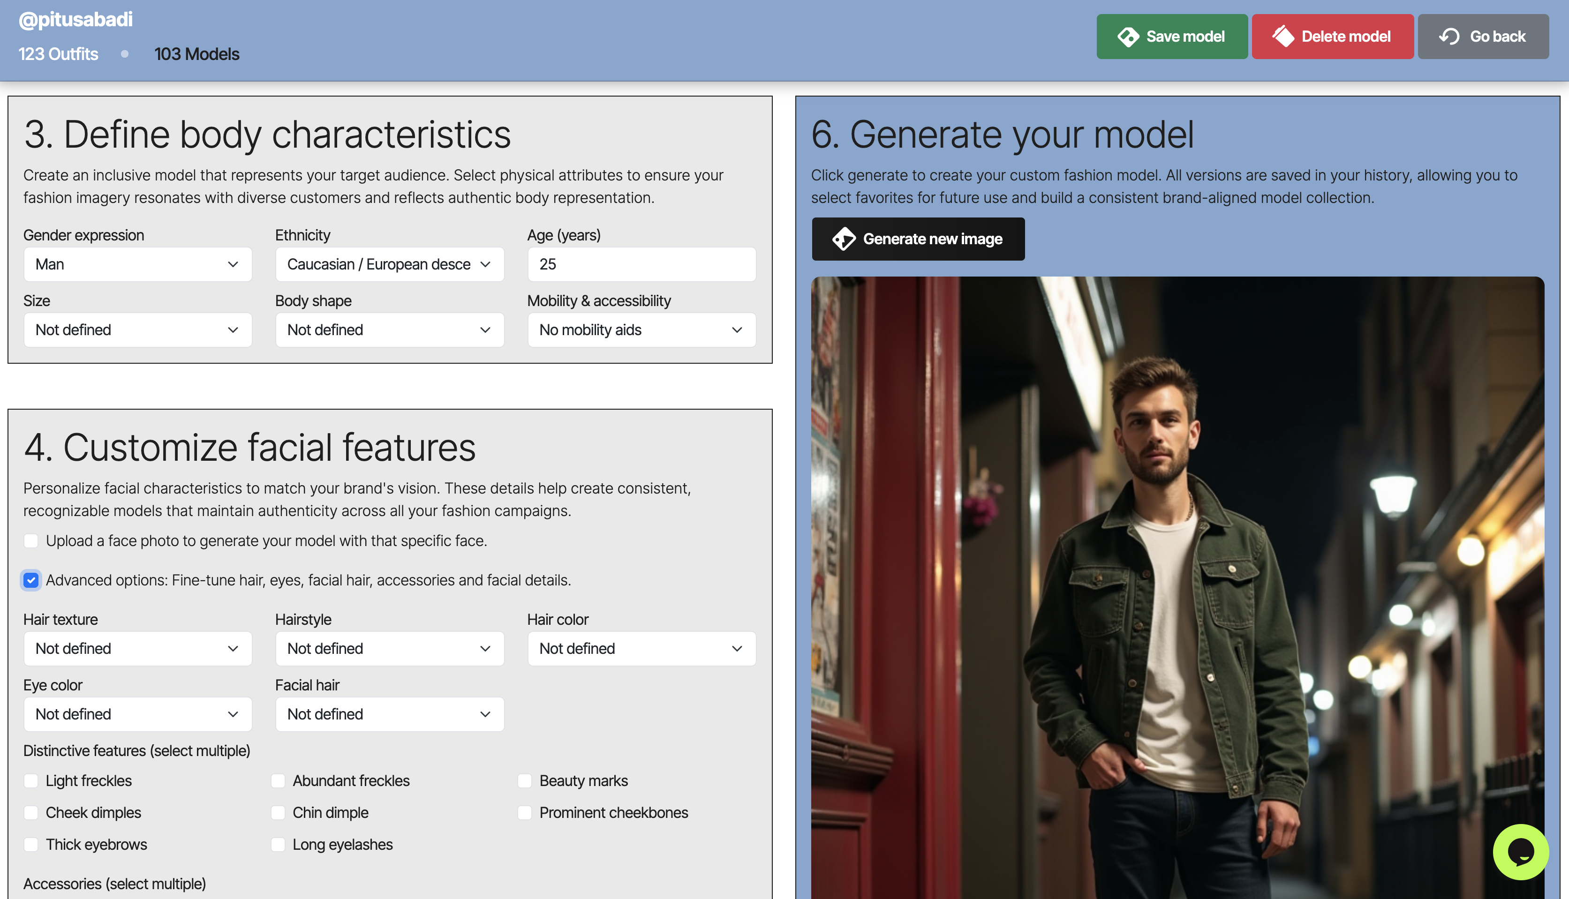Open the Facial hair dropdown
The height and width of the screenshot is (899, 1569).
click(x=389, y=714)
